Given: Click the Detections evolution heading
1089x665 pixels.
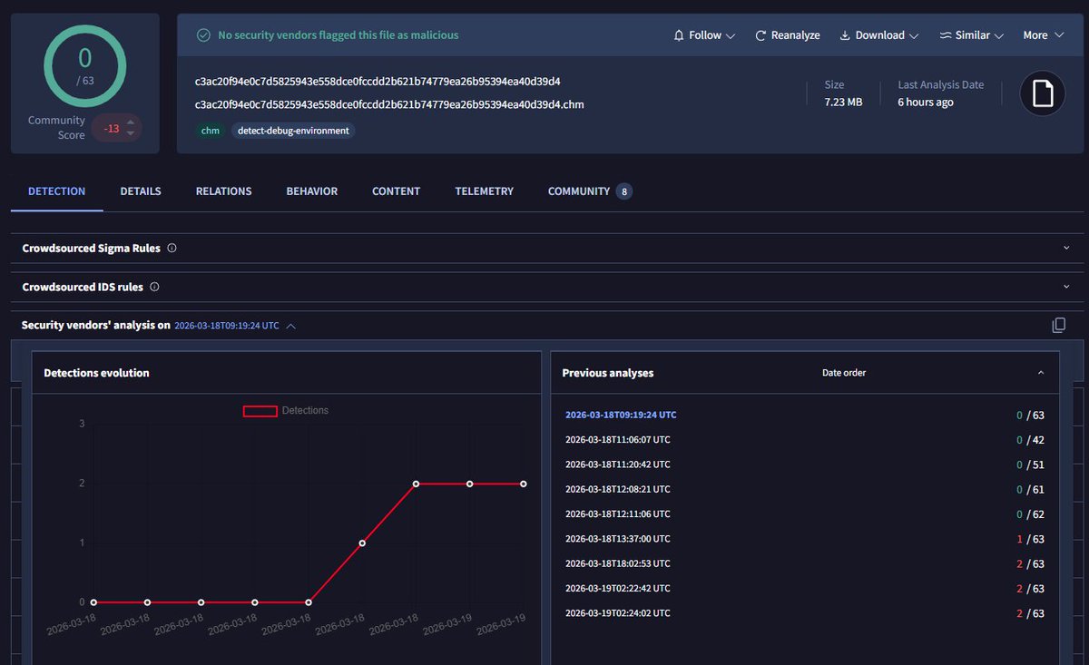Looking at the screenshot, I should point(96,373).
